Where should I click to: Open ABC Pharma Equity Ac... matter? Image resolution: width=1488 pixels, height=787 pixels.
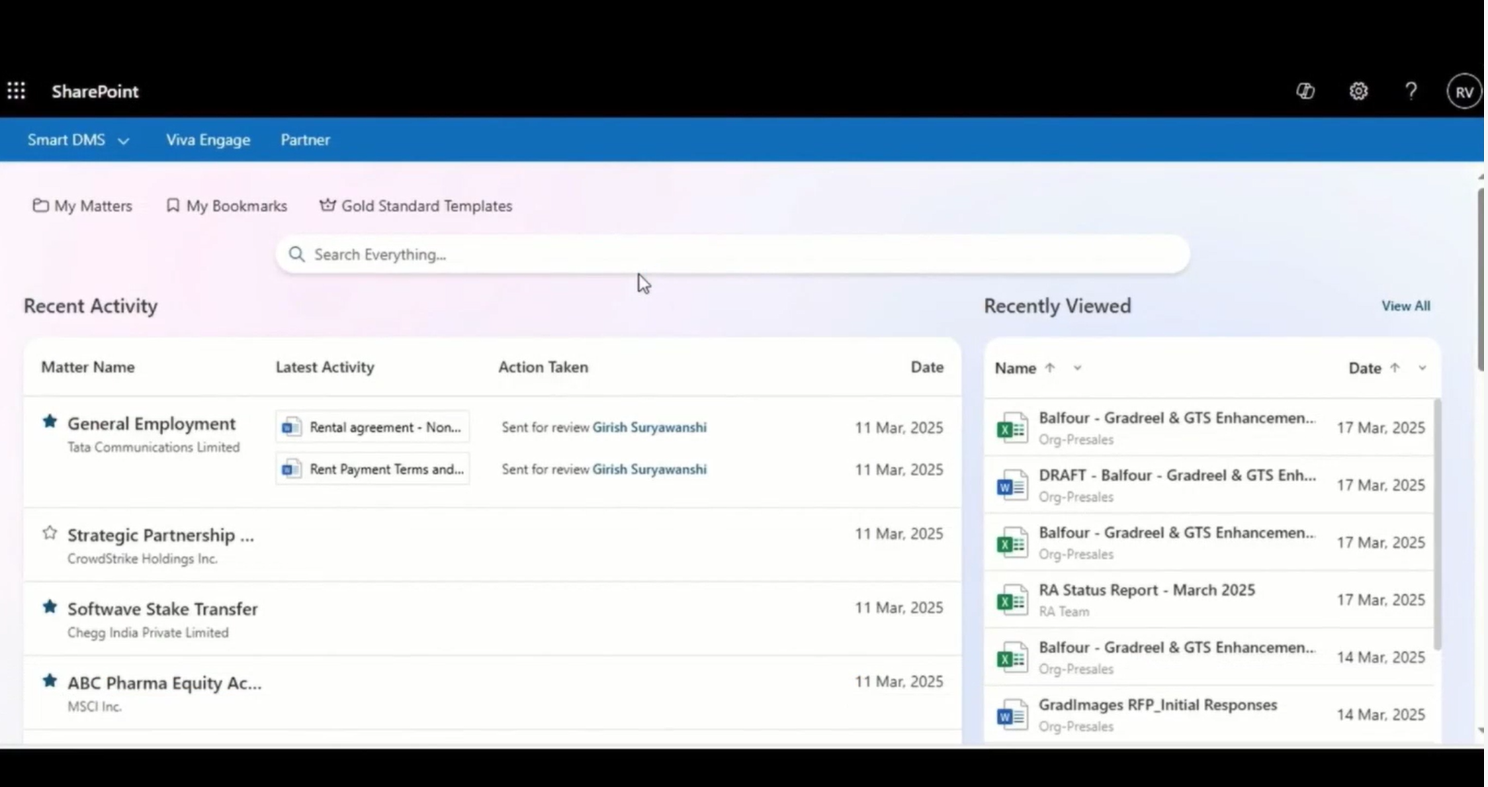pos(165,683)
